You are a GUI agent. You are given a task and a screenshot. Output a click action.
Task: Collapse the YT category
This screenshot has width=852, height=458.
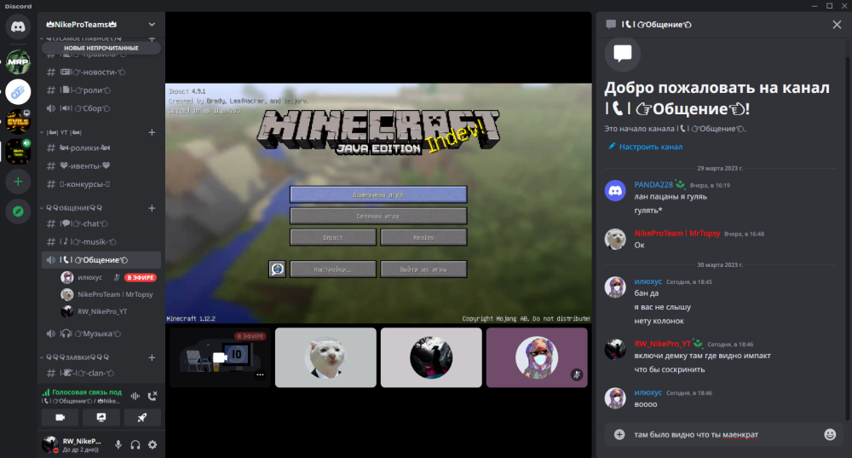coord(64,132)
